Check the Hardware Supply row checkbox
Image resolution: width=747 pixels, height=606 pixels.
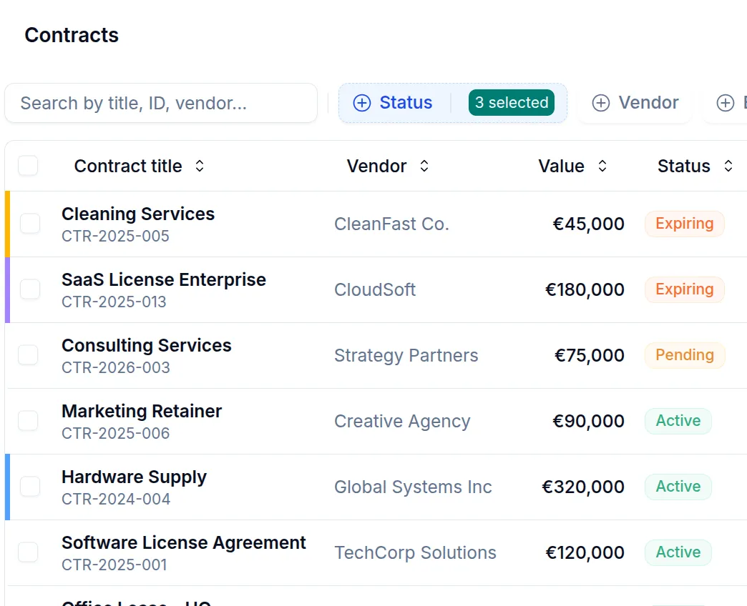(29, 486)
